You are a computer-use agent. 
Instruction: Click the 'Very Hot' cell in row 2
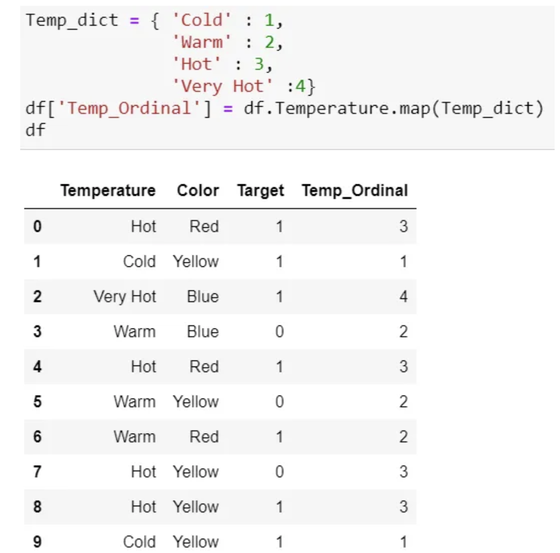(125, 297)
